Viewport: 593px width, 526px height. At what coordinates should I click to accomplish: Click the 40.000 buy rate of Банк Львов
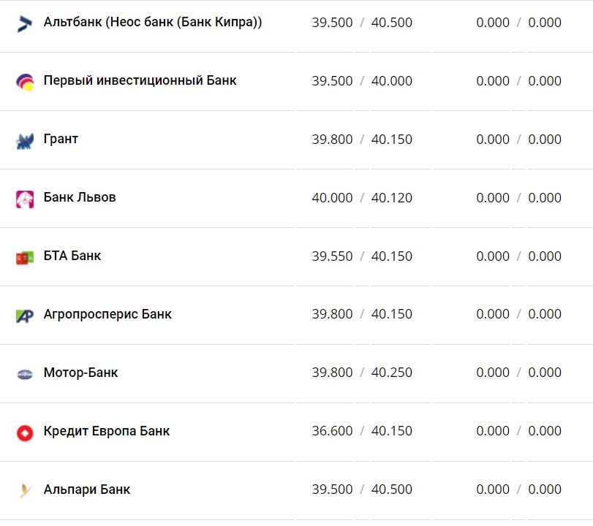point(332,198)
